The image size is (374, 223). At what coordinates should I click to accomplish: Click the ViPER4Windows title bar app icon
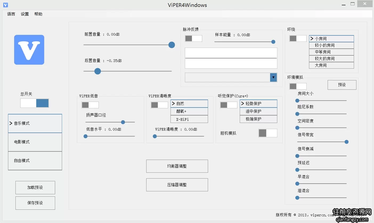pos(5,5)
